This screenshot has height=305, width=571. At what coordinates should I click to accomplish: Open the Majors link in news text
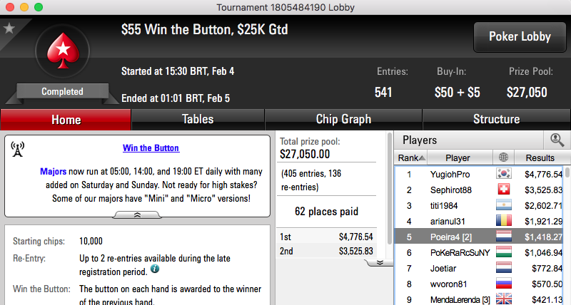(x=53, y=171)
